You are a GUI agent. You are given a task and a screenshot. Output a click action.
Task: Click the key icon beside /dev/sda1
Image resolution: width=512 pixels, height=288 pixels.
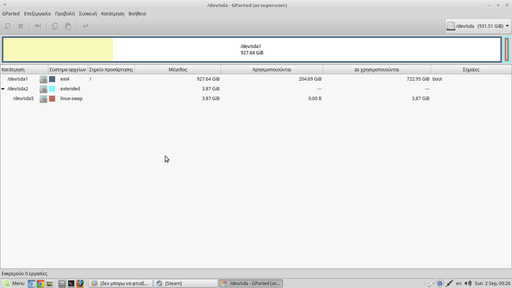43,79
